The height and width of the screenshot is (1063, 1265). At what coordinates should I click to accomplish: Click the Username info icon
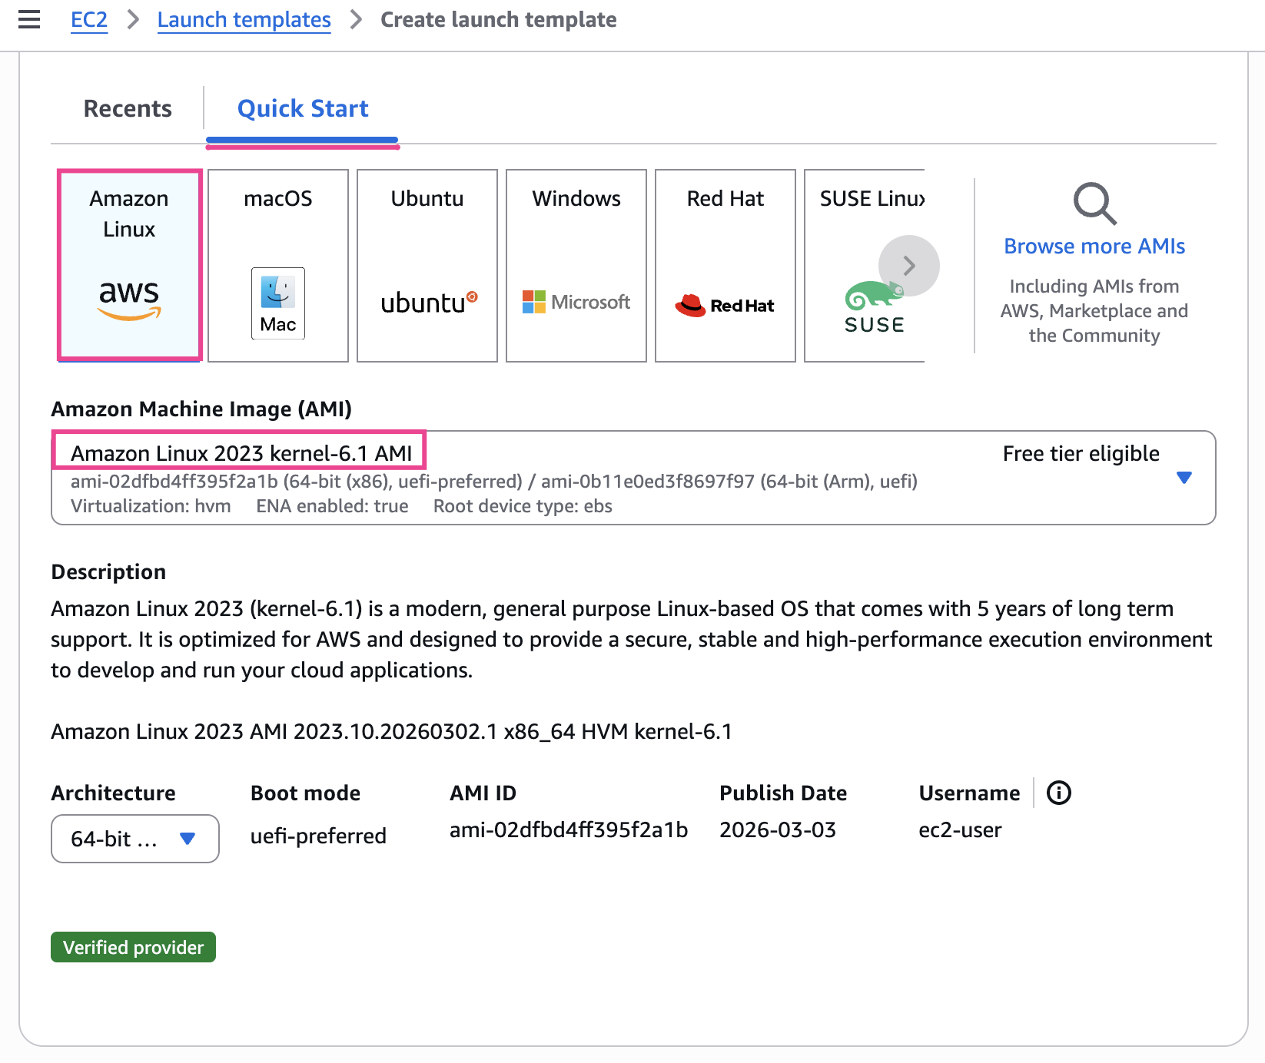[x=1058, y=793]
